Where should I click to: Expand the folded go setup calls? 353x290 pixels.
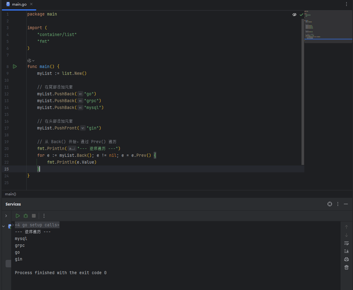(37, 225)
